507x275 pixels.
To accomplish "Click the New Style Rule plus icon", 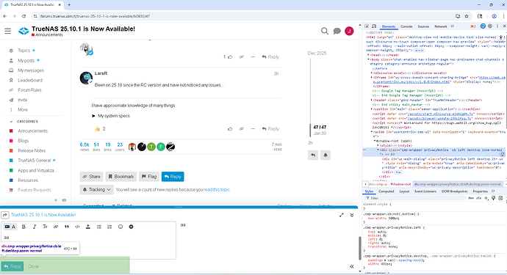I will click(x=486, y=198).
